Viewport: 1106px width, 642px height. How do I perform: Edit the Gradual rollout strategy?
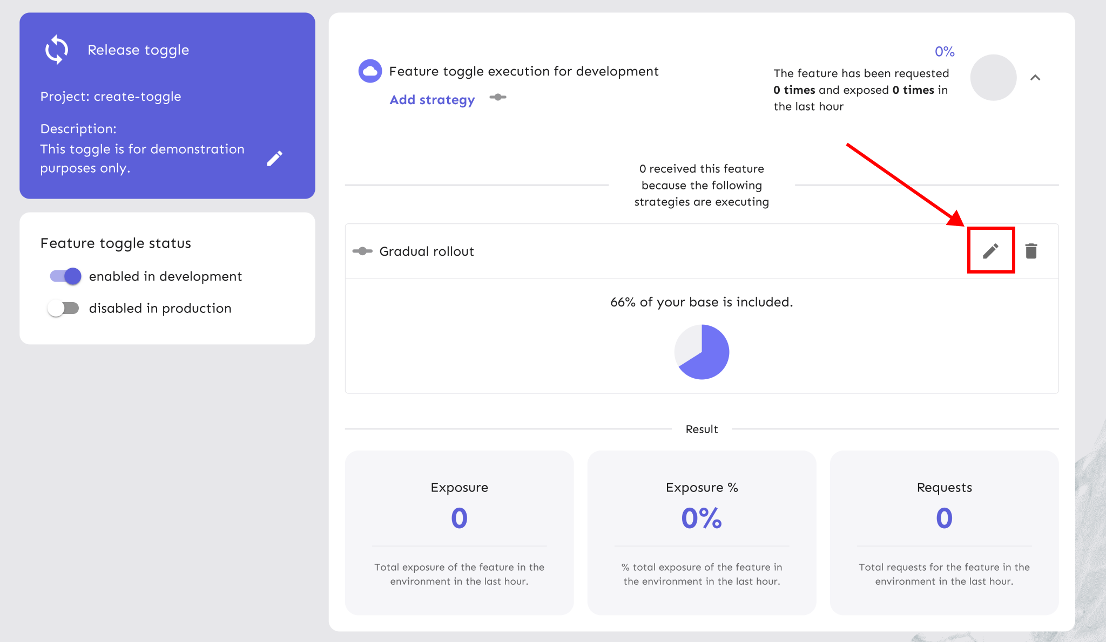click(990, 251)
